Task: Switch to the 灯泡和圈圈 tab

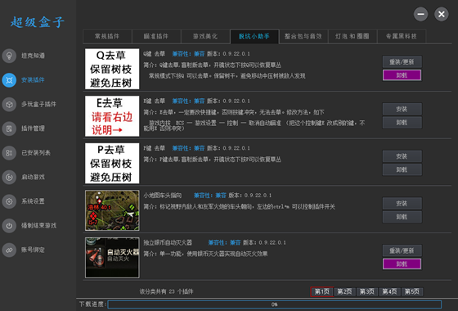Action: [352, 37]
